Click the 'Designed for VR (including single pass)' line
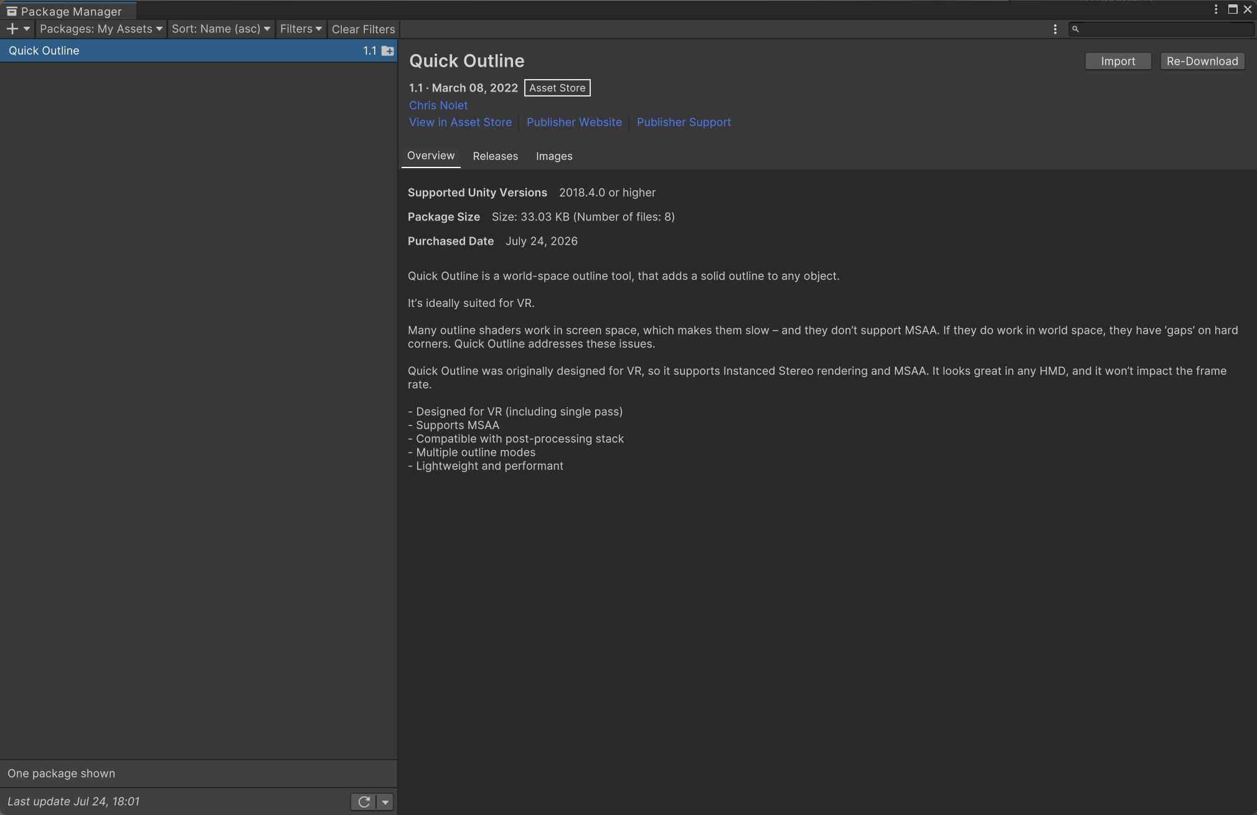The image size is (1257, 815). pyautogui.click(x=515, y=412)
